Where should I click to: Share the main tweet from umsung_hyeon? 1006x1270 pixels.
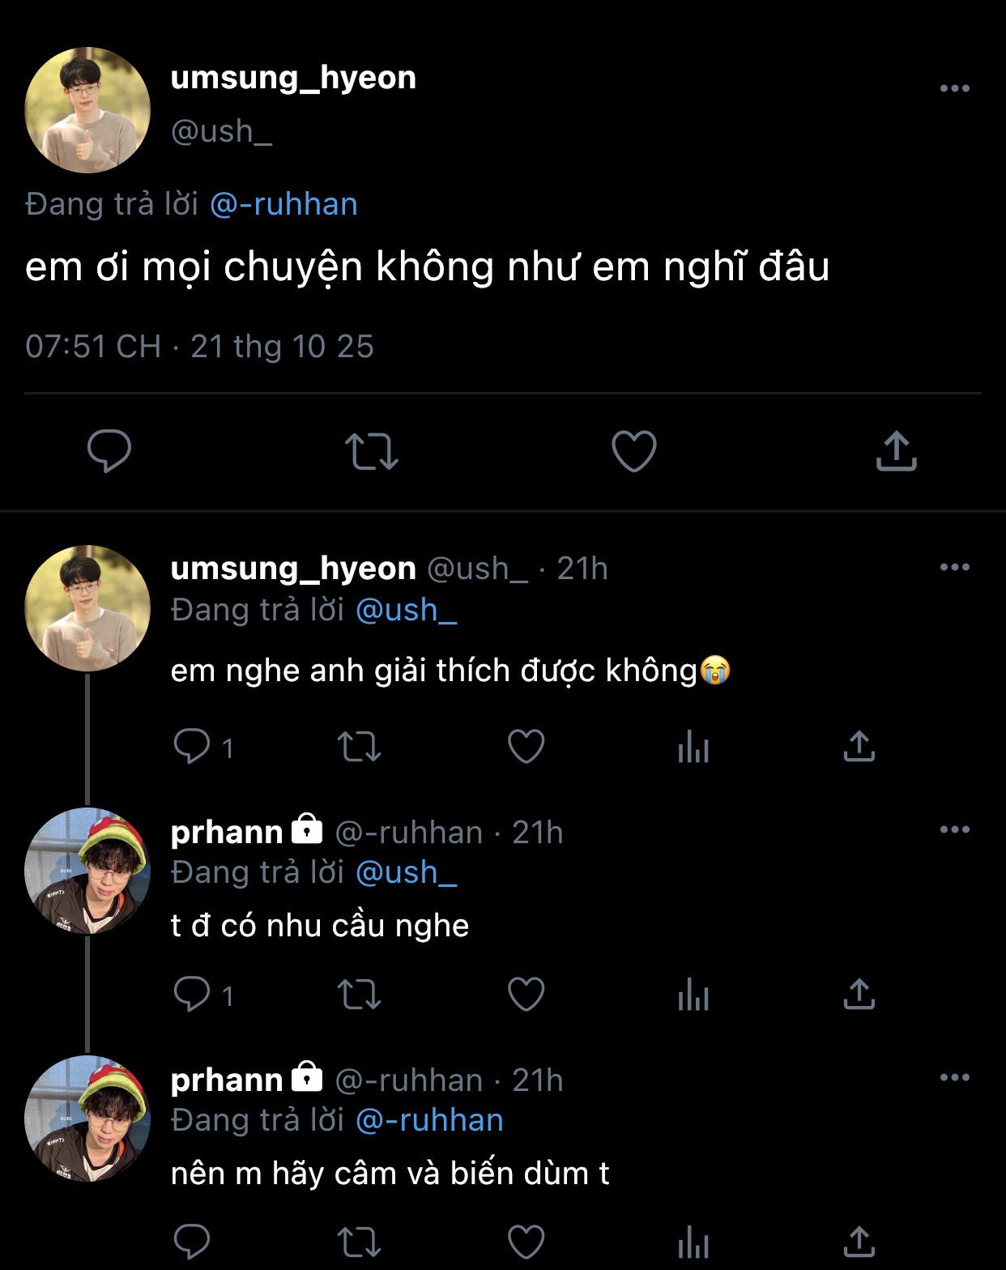tap(896, 451)
